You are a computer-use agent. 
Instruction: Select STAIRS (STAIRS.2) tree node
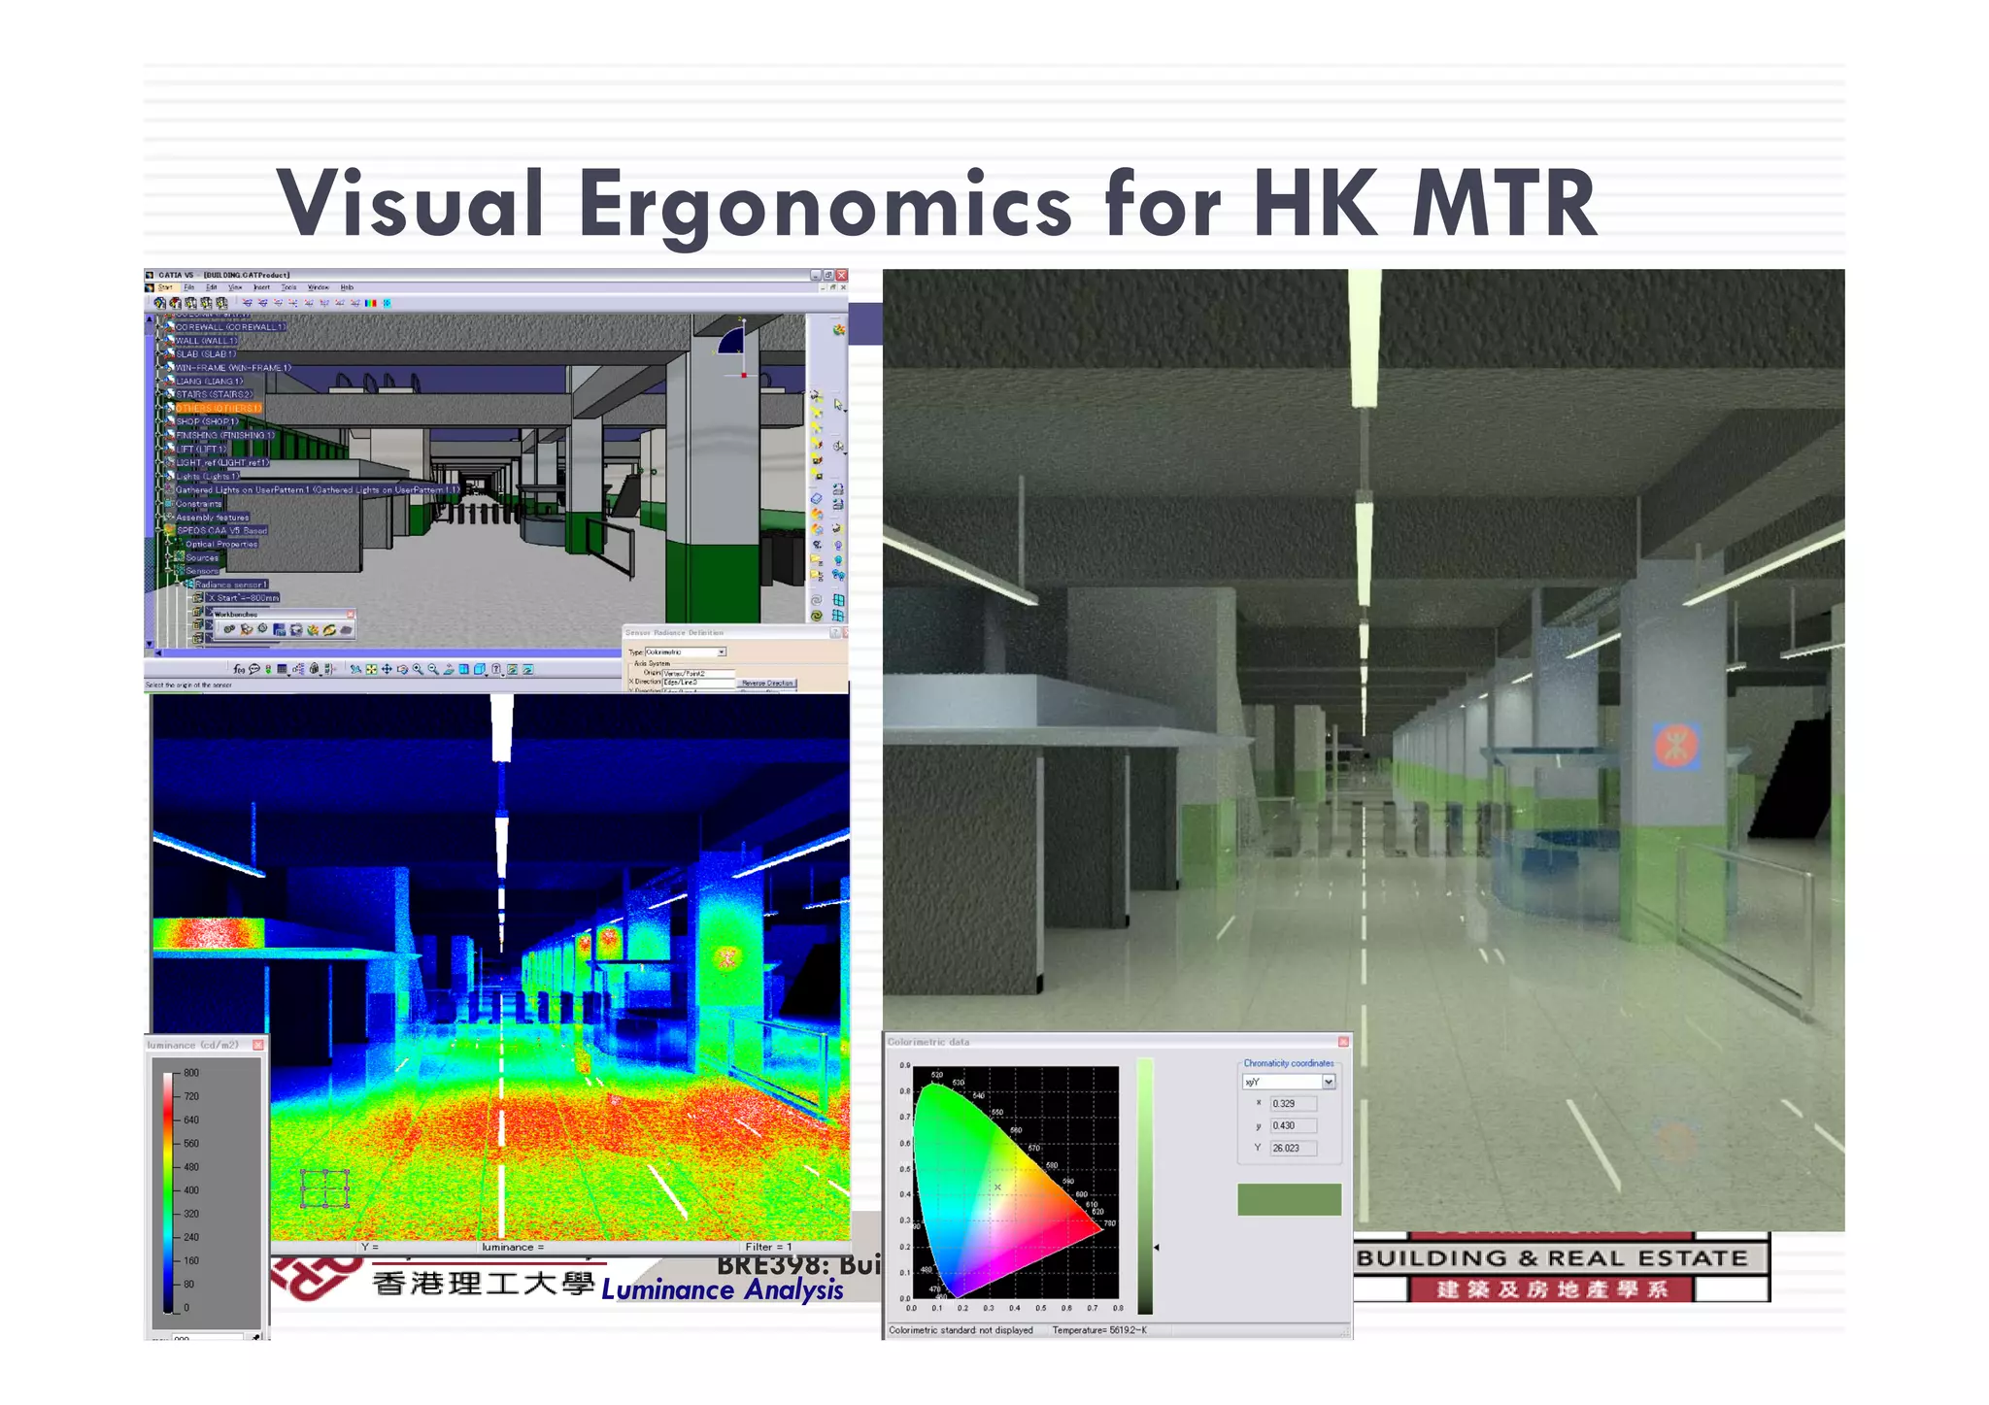(x=214, y=394)
